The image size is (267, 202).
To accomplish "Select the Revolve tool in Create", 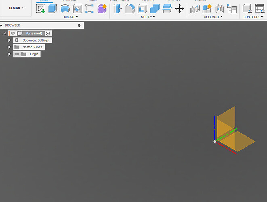I will click(x=65, y=8).
